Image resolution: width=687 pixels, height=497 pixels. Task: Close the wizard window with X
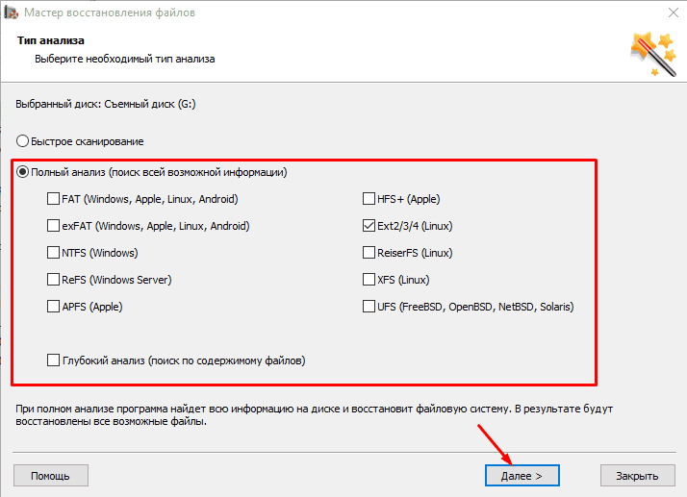point(670,12)
